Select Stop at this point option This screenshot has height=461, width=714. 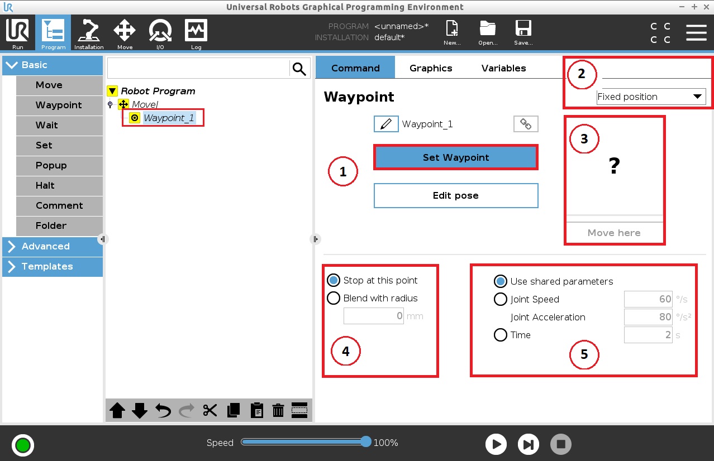pos(334,280)
